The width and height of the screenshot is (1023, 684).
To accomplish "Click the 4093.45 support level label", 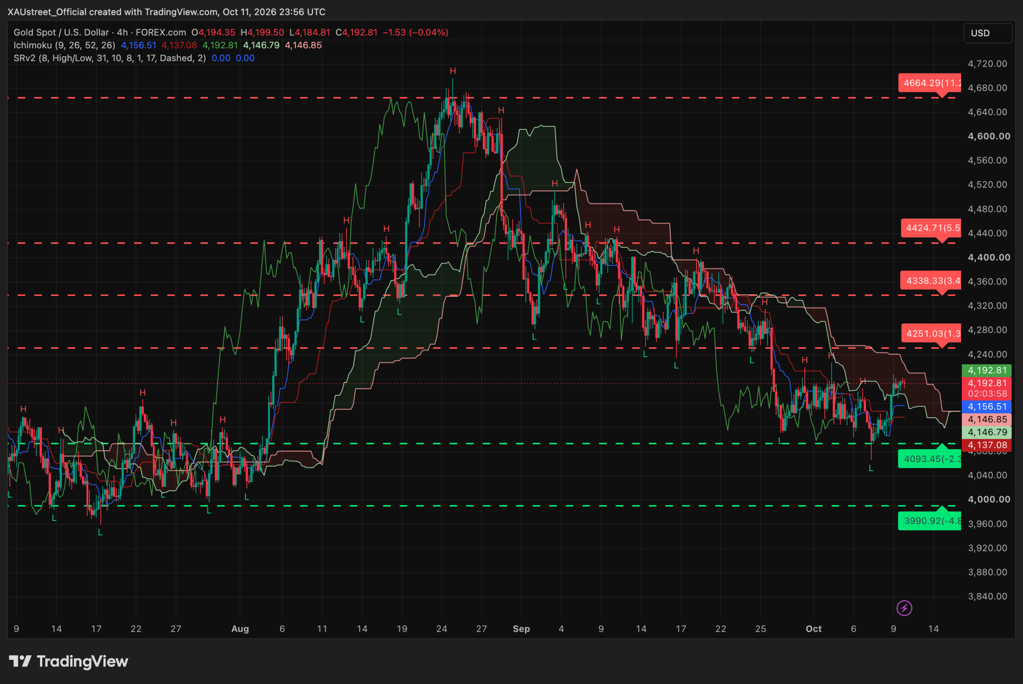I will pyautogui.click(x=929, y=459).
